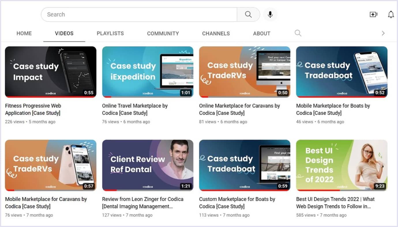Screen dimensions: 398x227
Task: Open title Best UI Design Trends 2022
Action: [335, 203]
